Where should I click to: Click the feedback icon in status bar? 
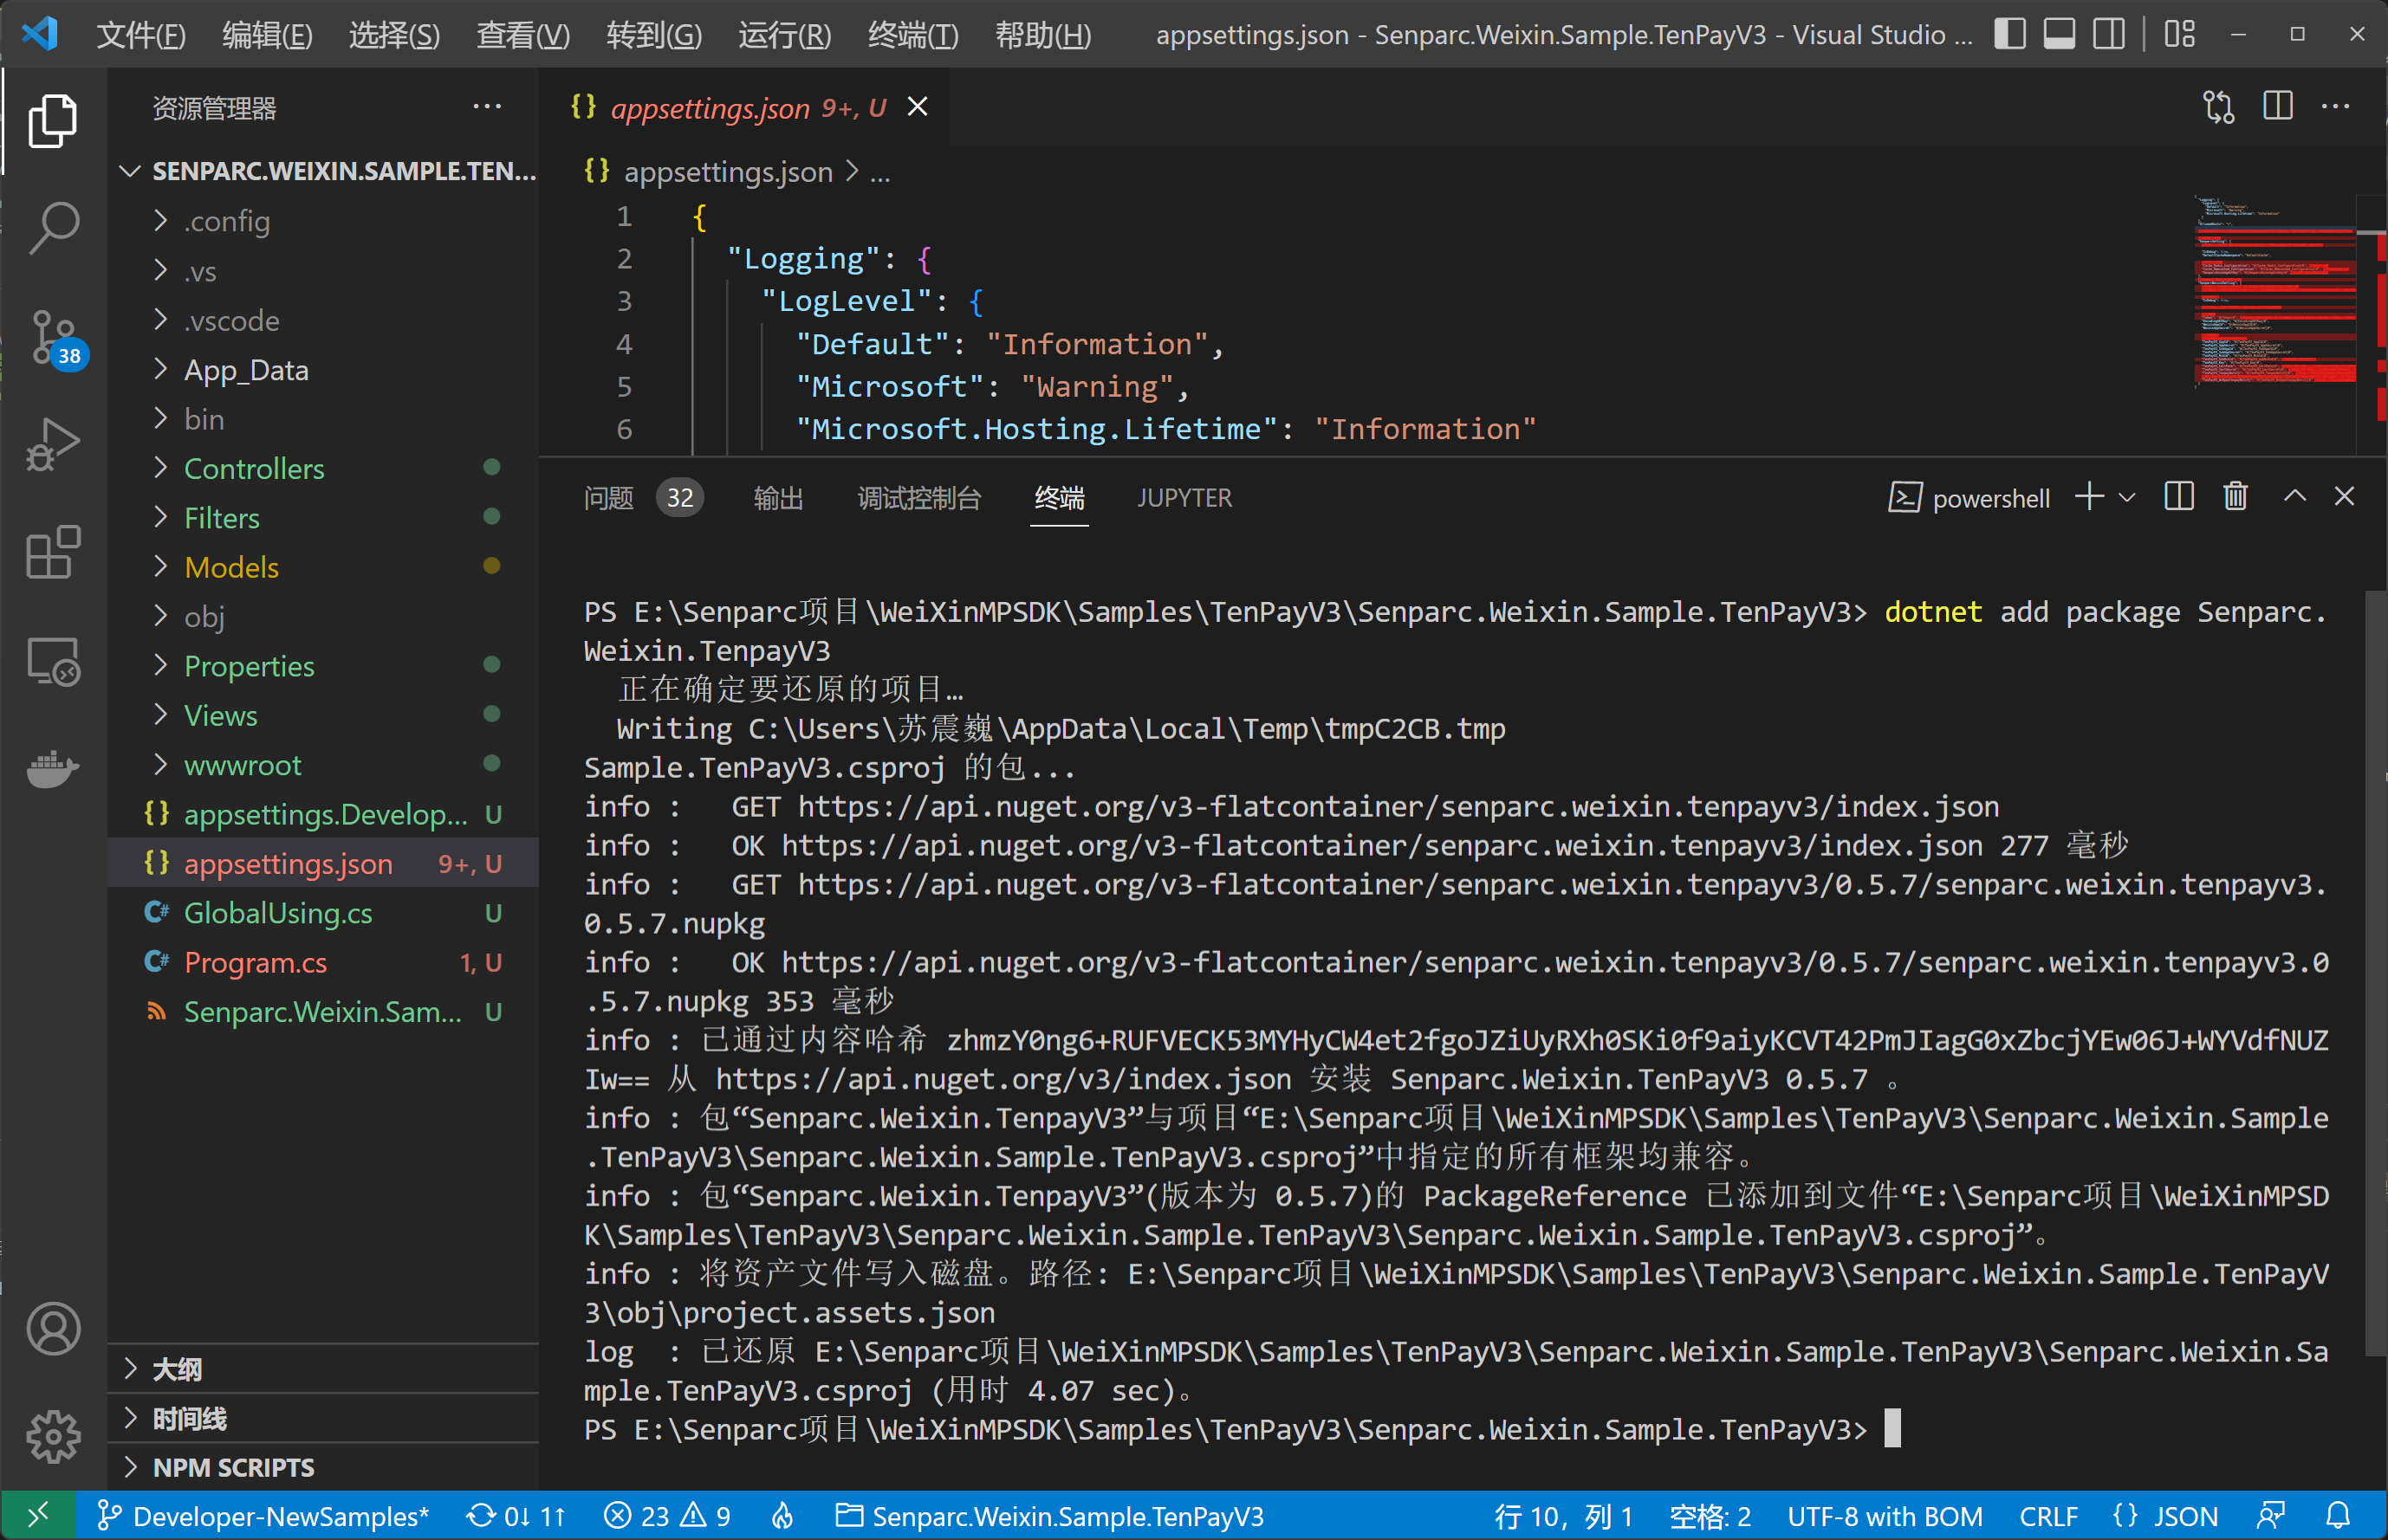pyautogui.click(x=2272, y=1516)
